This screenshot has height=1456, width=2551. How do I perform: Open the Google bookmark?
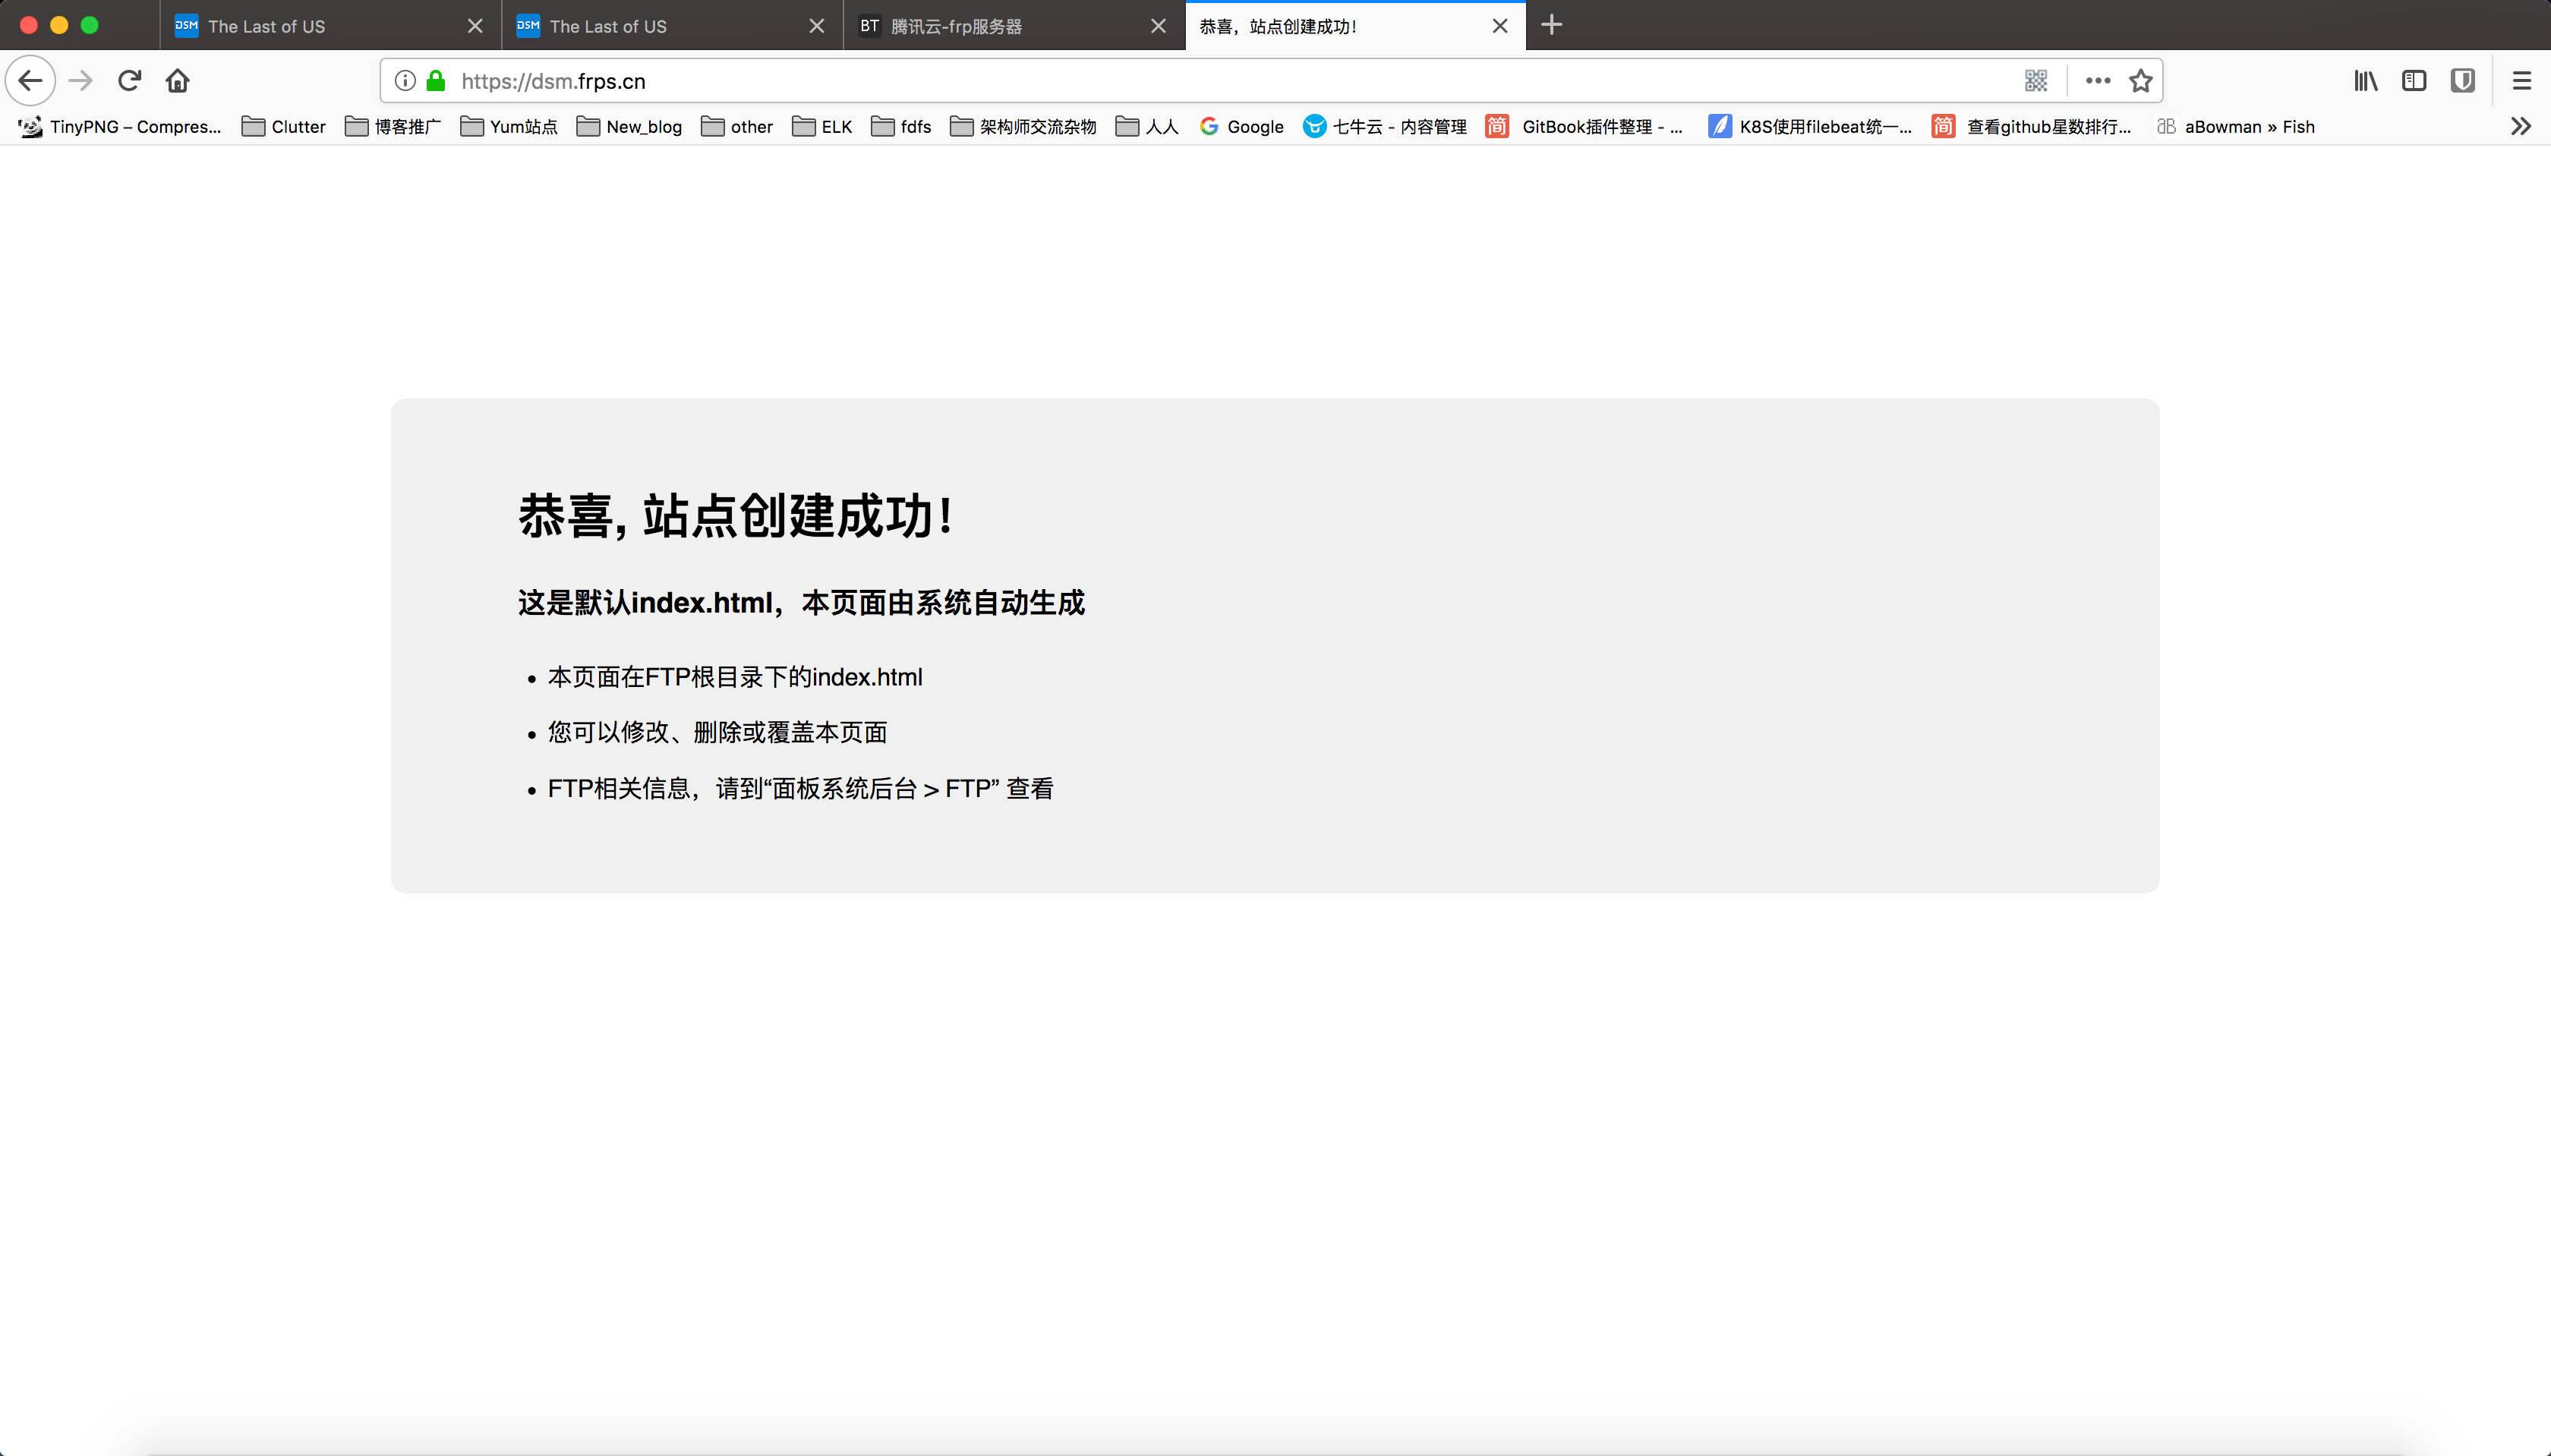1242,127
